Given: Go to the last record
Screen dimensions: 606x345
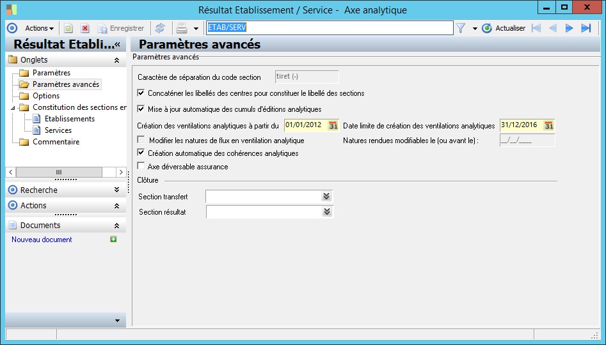Looking at the screenshot, I should 586,28.
